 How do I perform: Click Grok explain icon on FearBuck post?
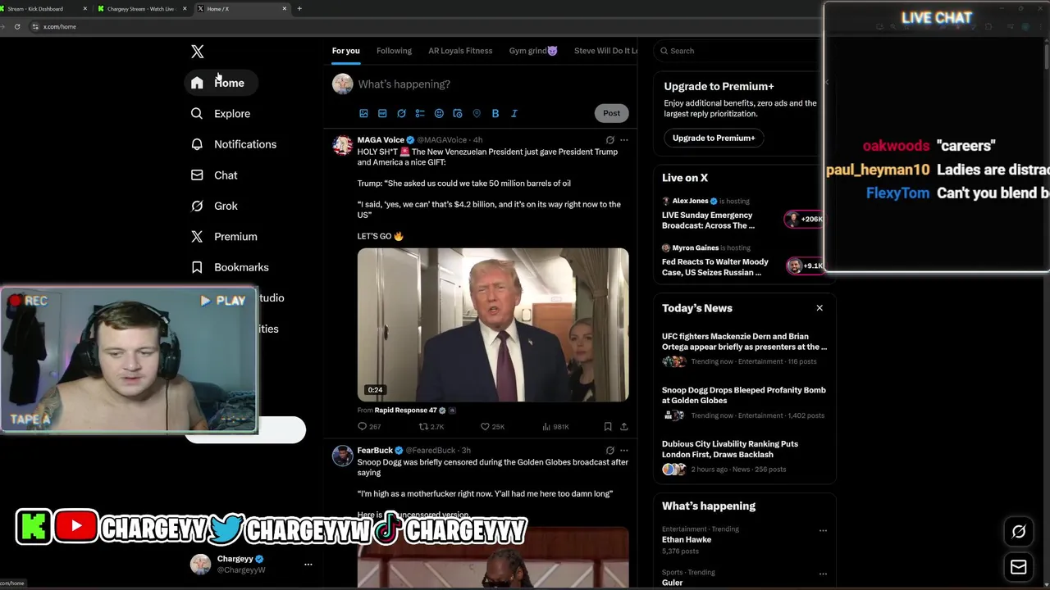coord(609,450)
